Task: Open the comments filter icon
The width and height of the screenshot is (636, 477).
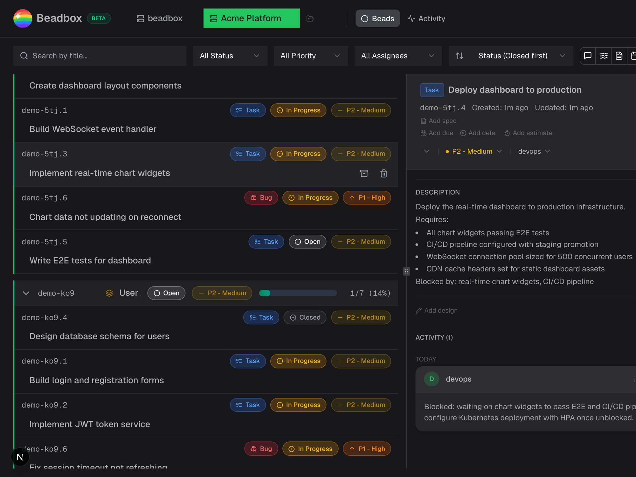Action: pos(587,56)
